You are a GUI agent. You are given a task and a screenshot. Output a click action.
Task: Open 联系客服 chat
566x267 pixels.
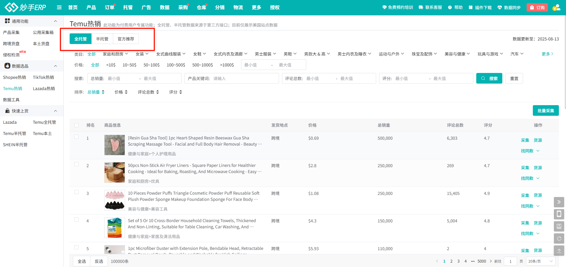[x=430, y=7]
